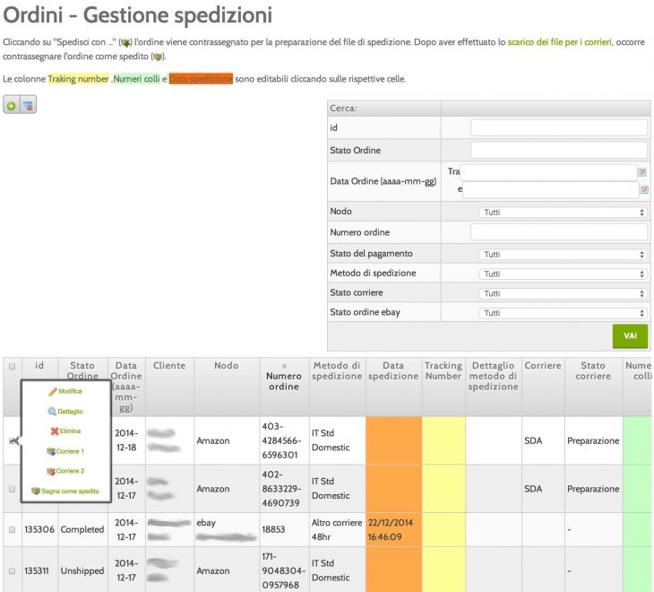Click the 2014-12-18 order date cell
The height and width of the screenshot is (592, 654).
pos(126,440)
